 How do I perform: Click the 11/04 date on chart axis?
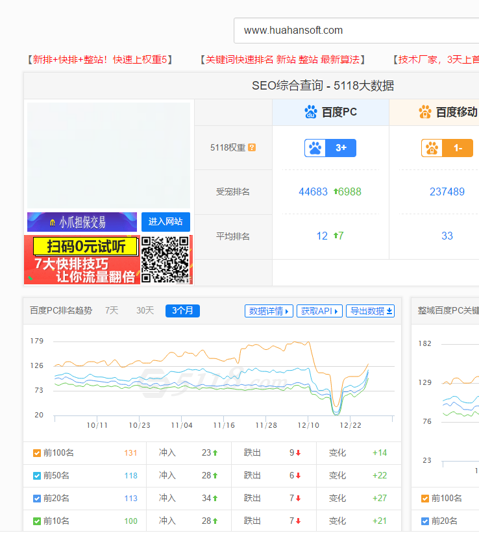[x=182, y=425]
